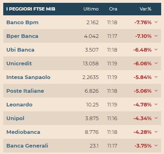Open the Leonardo stock link
Screen dimensions: 164x154
tap(19, 104)
